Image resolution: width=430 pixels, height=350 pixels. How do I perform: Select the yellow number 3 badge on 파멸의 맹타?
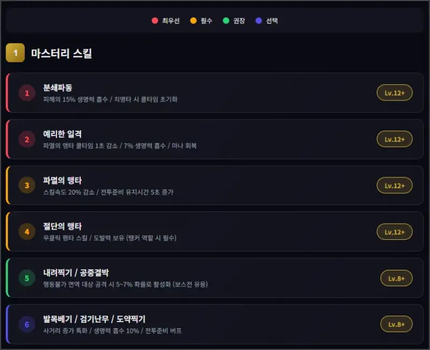tap(26, 185)
